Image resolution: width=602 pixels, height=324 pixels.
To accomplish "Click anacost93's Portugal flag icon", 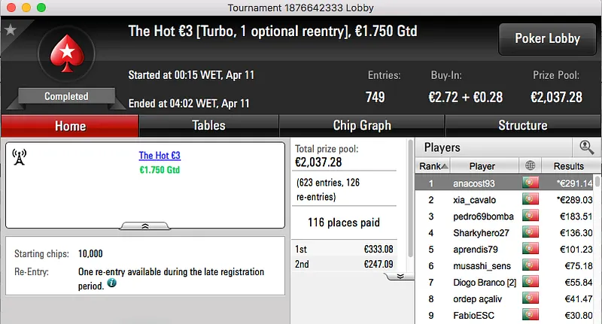I will 530,183.
